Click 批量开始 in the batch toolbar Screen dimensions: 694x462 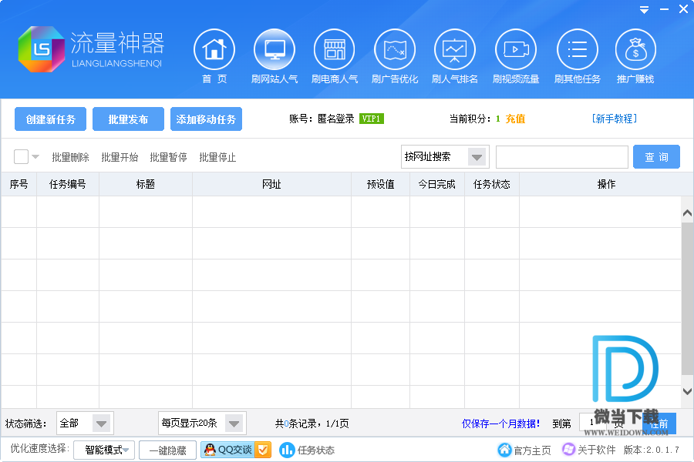point(120,157)
